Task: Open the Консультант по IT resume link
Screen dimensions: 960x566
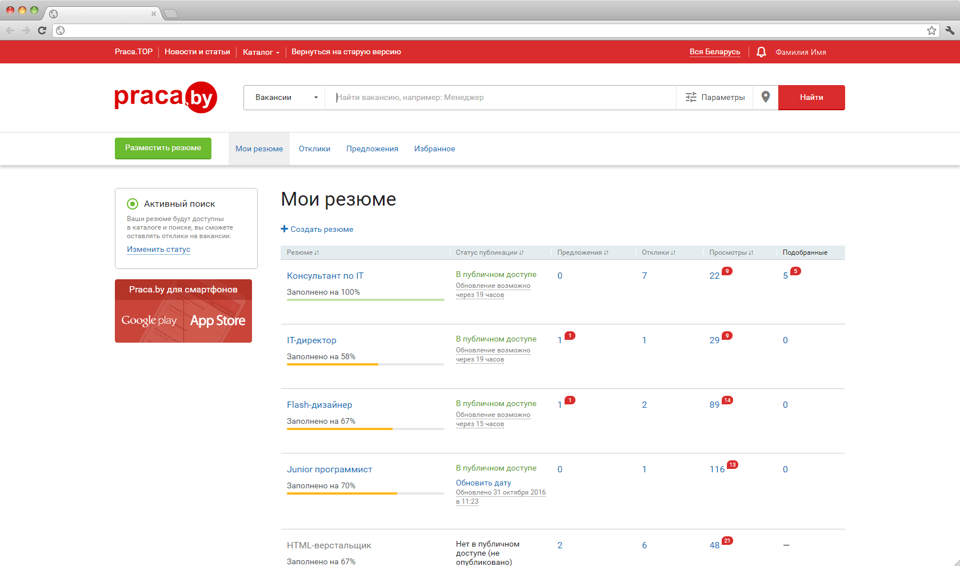Action: click(x=325, y=276)
